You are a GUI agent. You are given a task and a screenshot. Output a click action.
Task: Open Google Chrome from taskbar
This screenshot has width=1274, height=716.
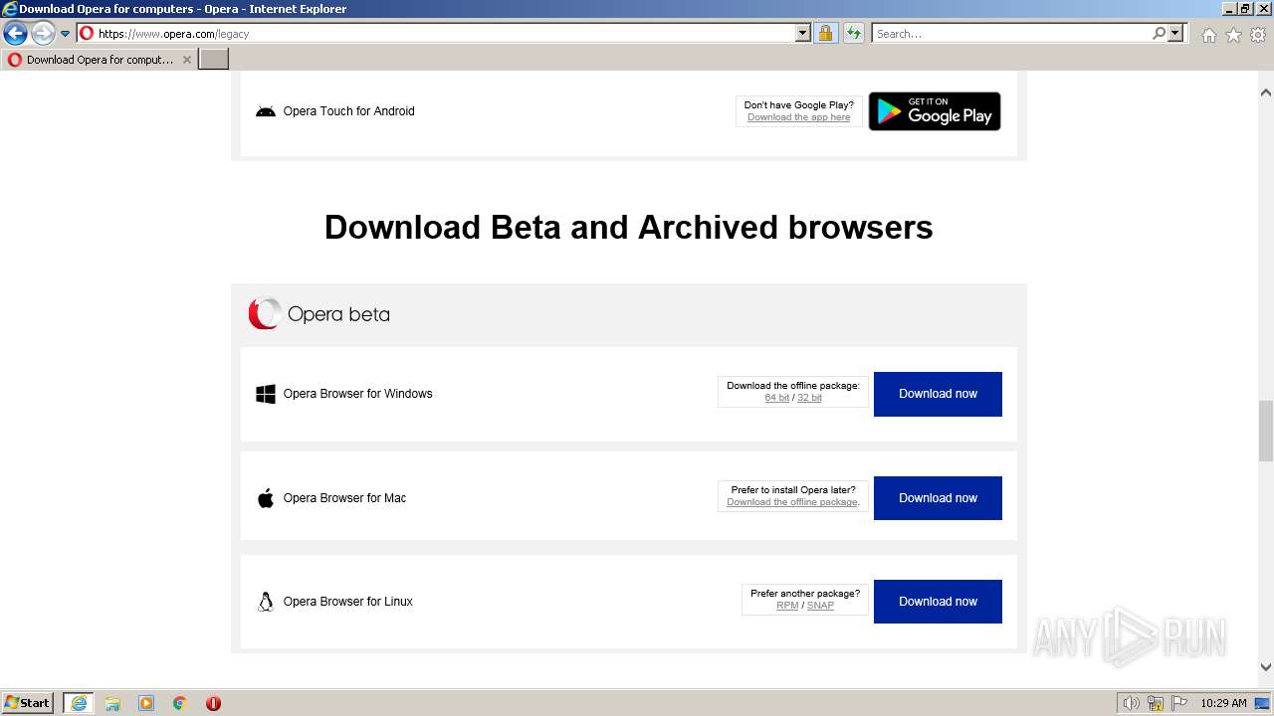(x=180, y=703)
